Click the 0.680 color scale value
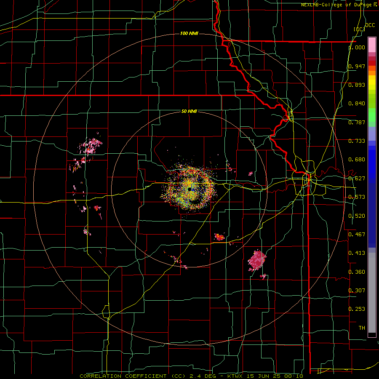The width and height of the screenshot is (379, 379). click(357, 160)
